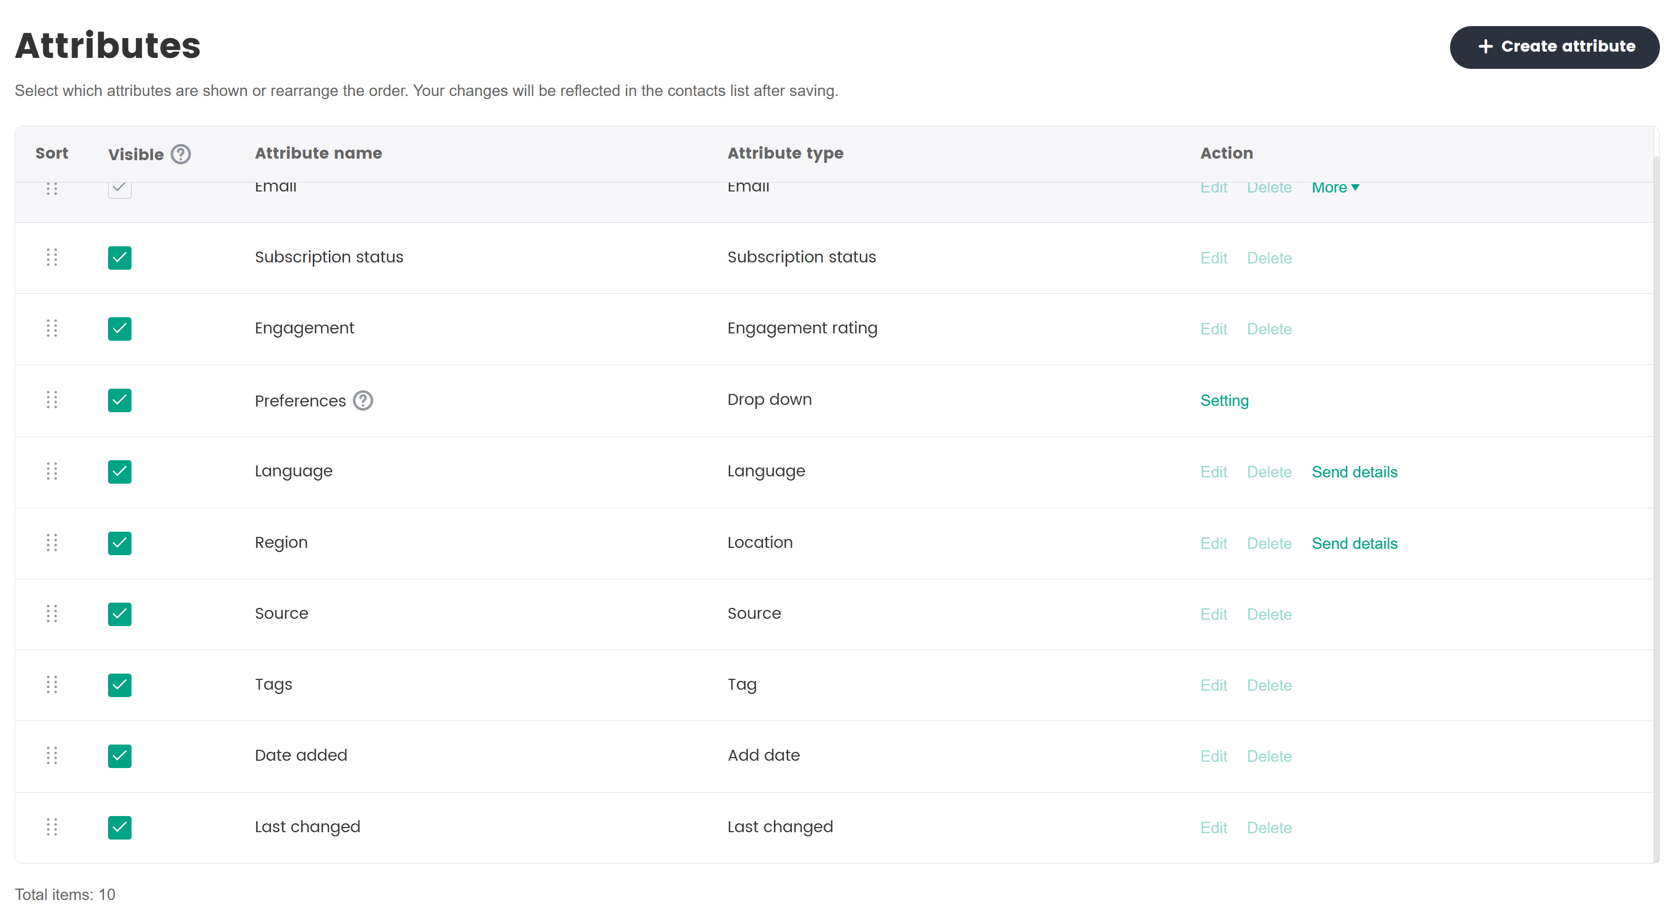Click the sort grip for Region row

tap(52, 543)
